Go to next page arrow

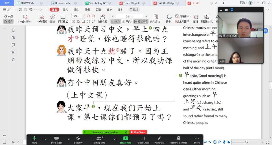click(x=146, y=16)
